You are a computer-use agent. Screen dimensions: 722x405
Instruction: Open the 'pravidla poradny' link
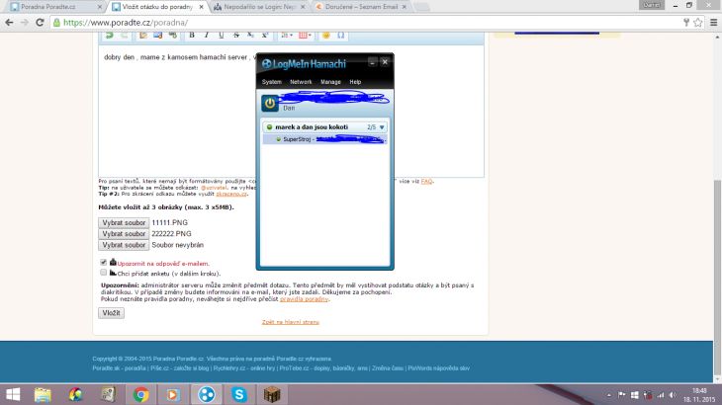(x=304, y=298)
